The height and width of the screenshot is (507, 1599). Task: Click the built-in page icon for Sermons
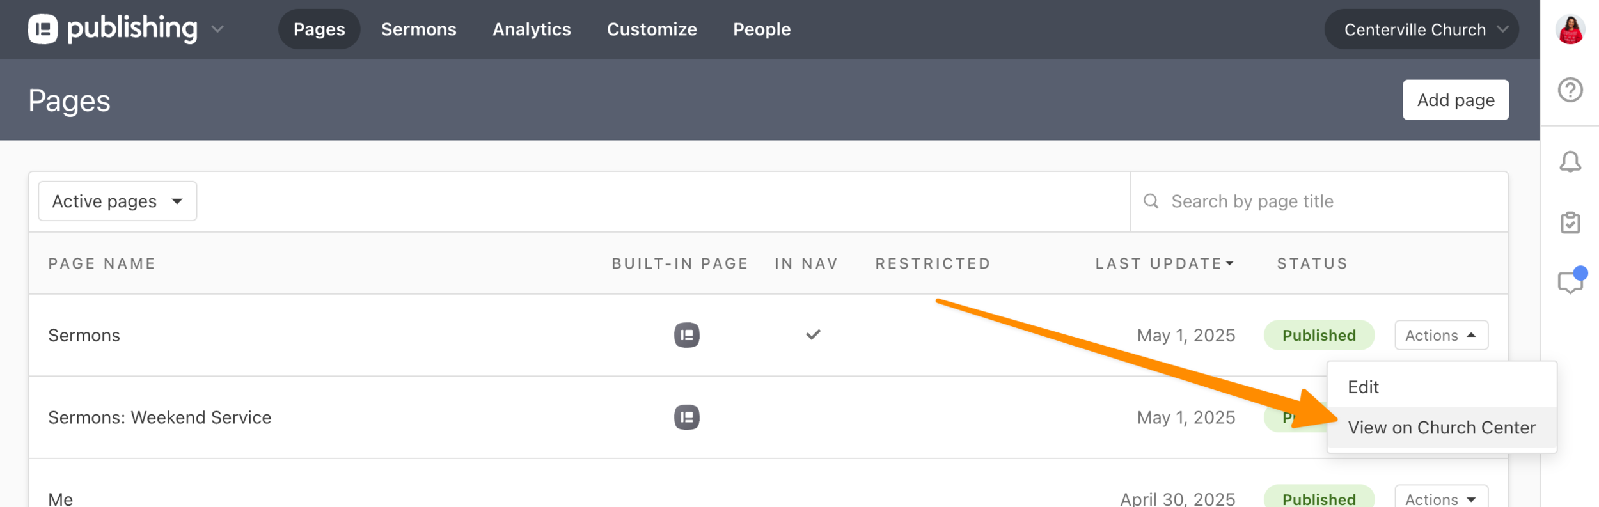pyautogui.click(x=686, y=335)
